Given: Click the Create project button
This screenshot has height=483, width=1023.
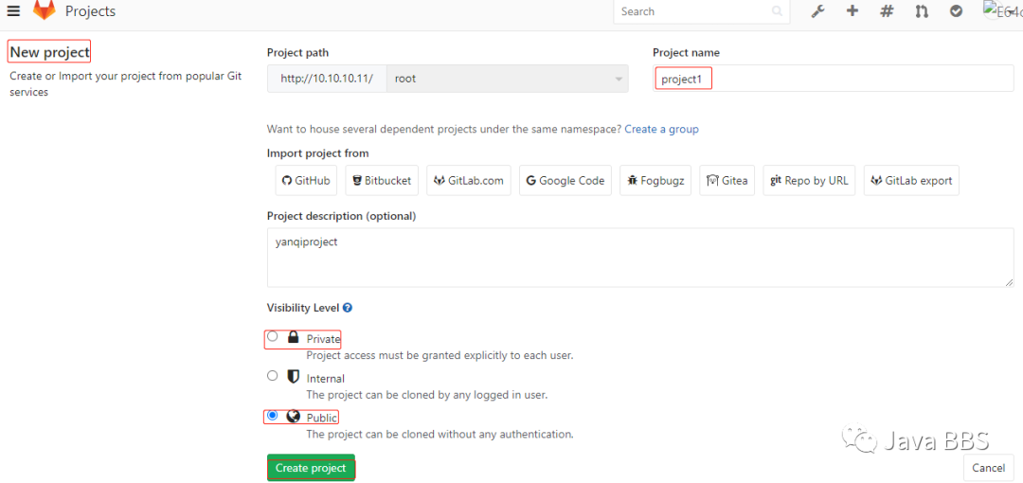Looking at the screenshot, I should click(311, 468).
